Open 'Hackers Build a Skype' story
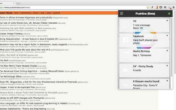 [x=29, y=93]
